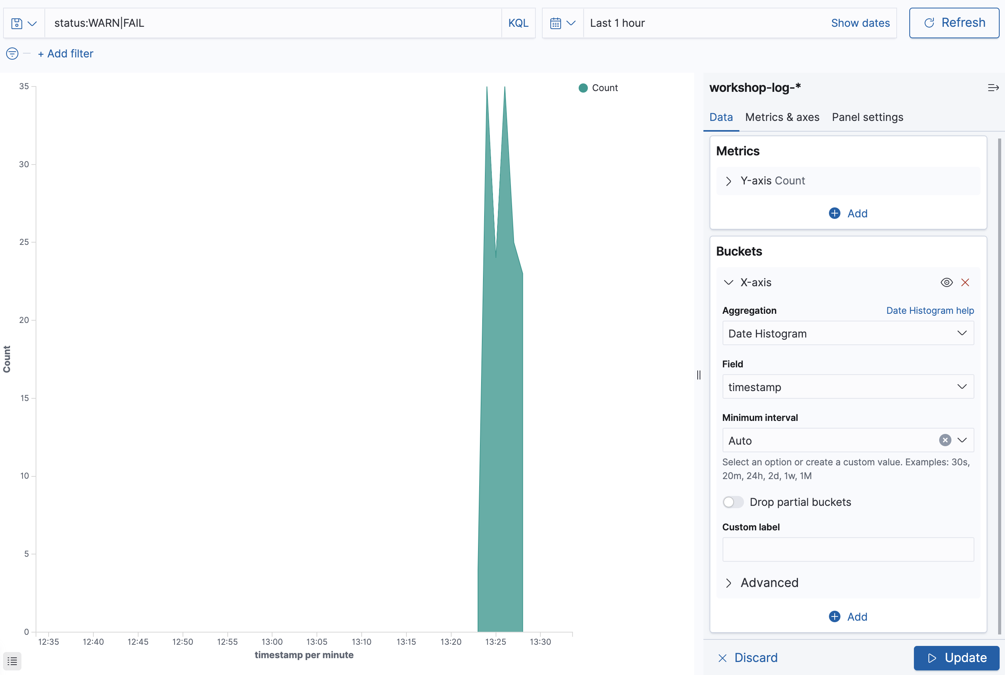Image resolution: width=1005 pixels, height=675 pixels.
Task: Enable Drop partial buckets switch
Action: (x=733, y=502)
